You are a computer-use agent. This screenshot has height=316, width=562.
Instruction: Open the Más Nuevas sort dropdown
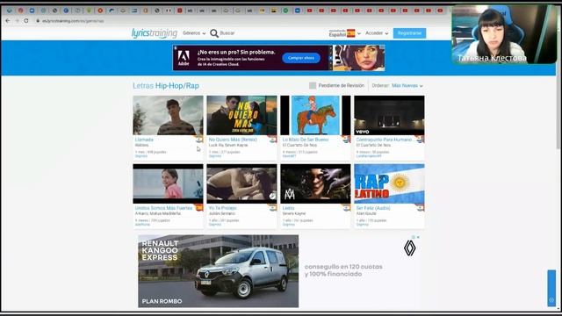pyautogui.click(x=407, y=86)
